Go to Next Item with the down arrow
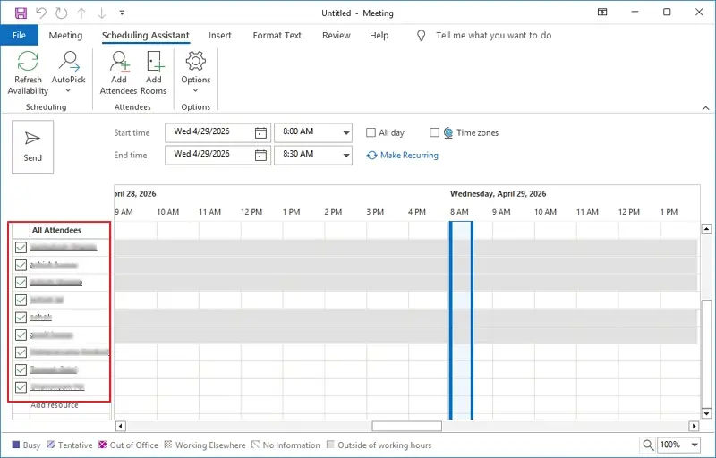This screenshot has height=458, width=716. pyautogui.click(x=101, y=13)
